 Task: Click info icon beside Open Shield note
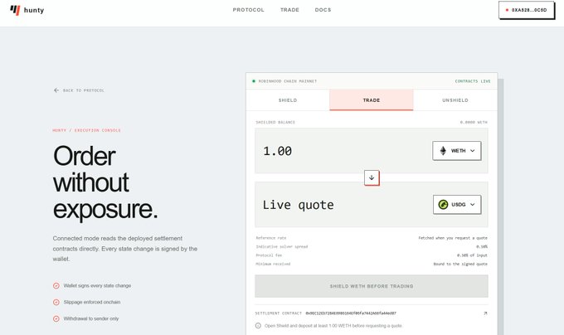(x=258, y=326)
